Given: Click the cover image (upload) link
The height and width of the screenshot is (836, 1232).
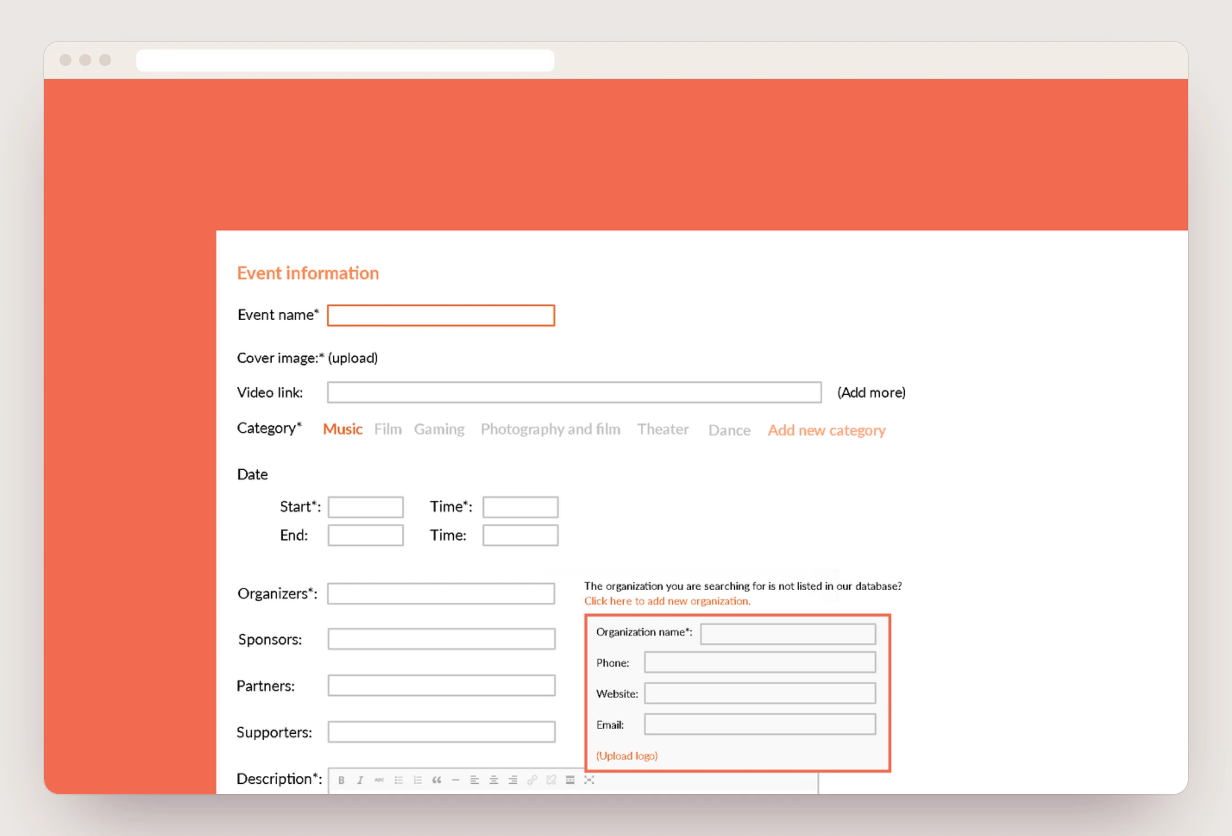Looking at the screenshot, I should point(353,358).
